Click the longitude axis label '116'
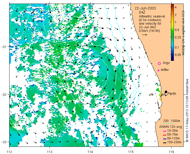The image size is (190, 154). pos(171,152)
